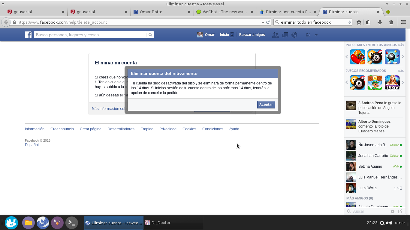Image resolution: width=410 pixels, height=230 pixels.
Task: Open a new tab with the plus icon
Action: point(388,12)
